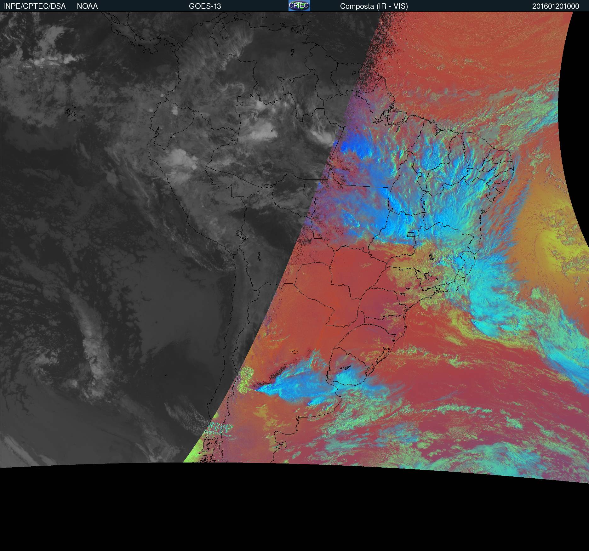The height and width of the screenshot is (551, 589).
Task: Click the Composta (IR - VIS) title
Action: 374,6
